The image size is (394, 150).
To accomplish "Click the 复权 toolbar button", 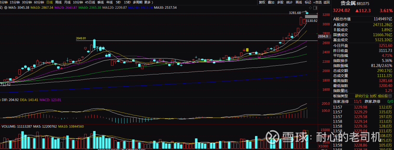I will pos(262,2).
